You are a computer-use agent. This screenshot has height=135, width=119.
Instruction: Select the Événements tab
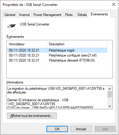pos(99,14)
